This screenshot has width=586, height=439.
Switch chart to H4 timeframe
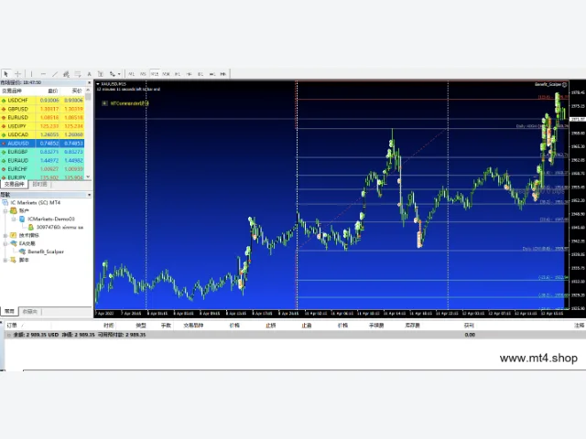pyautogui.click(x=190, y=74)
